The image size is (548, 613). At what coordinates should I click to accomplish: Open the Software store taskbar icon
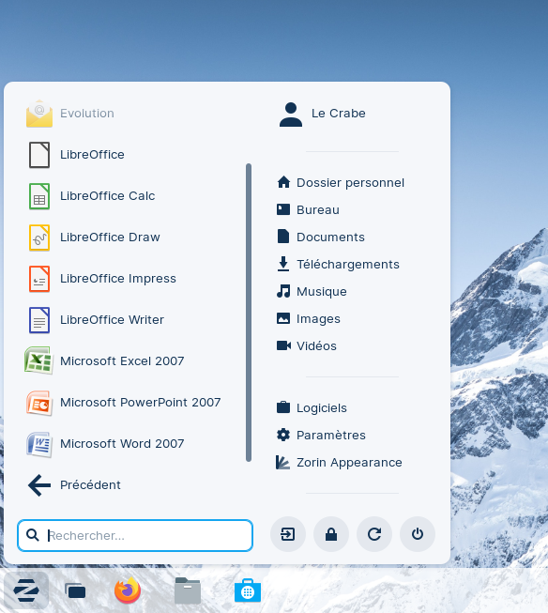[x=248, y=590]
